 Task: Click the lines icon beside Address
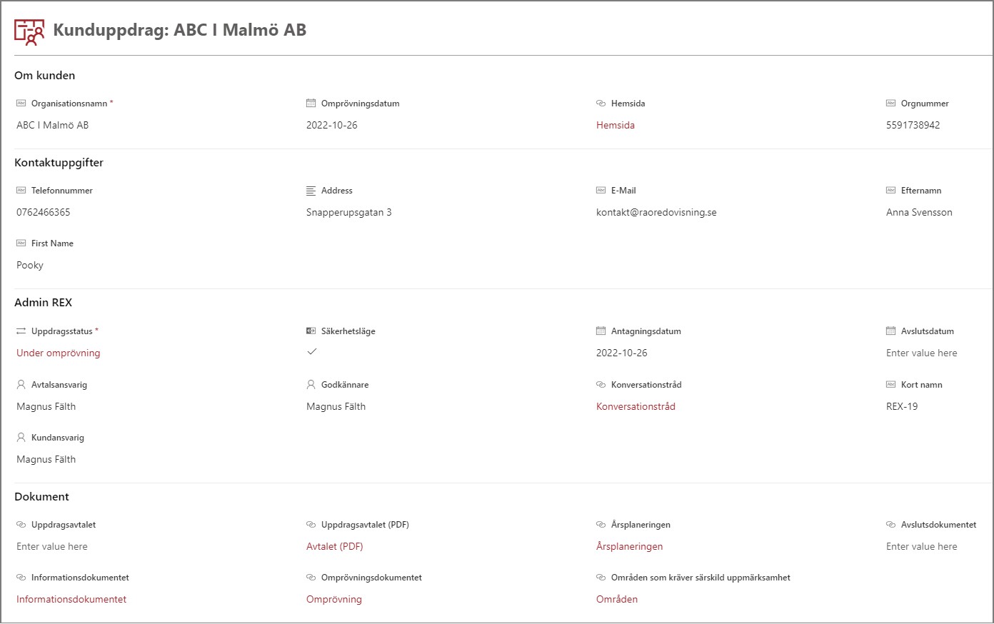[x=311, y=191]
